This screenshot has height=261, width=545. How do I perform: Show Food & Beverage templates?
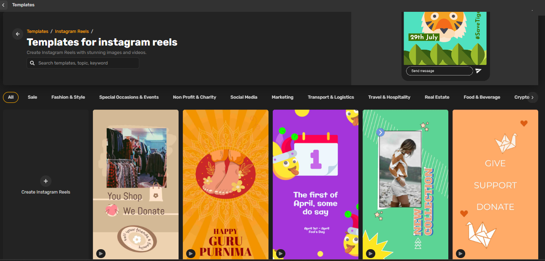tap(482, 97)
